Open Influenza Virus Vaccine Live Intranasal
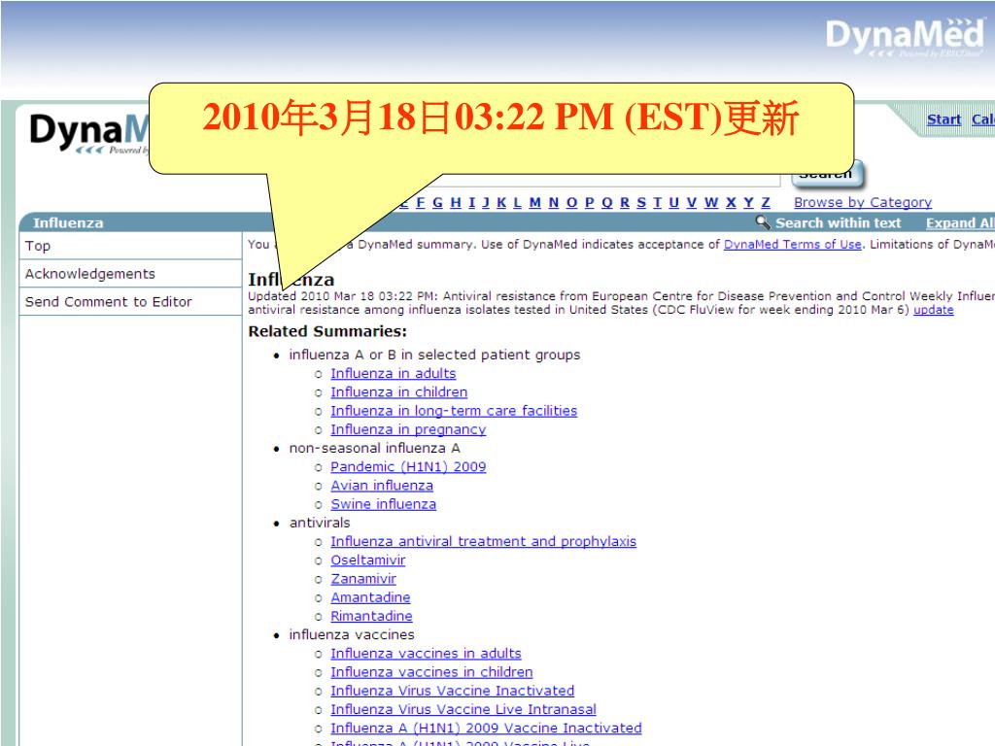 click(463, 709)
